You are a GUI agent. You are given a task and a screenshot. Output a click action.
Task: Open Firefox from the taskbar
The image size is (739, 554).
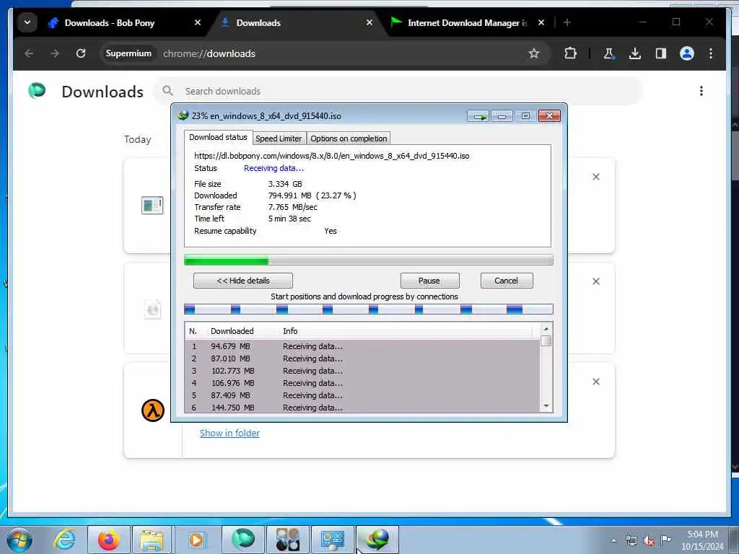point(108,540)
